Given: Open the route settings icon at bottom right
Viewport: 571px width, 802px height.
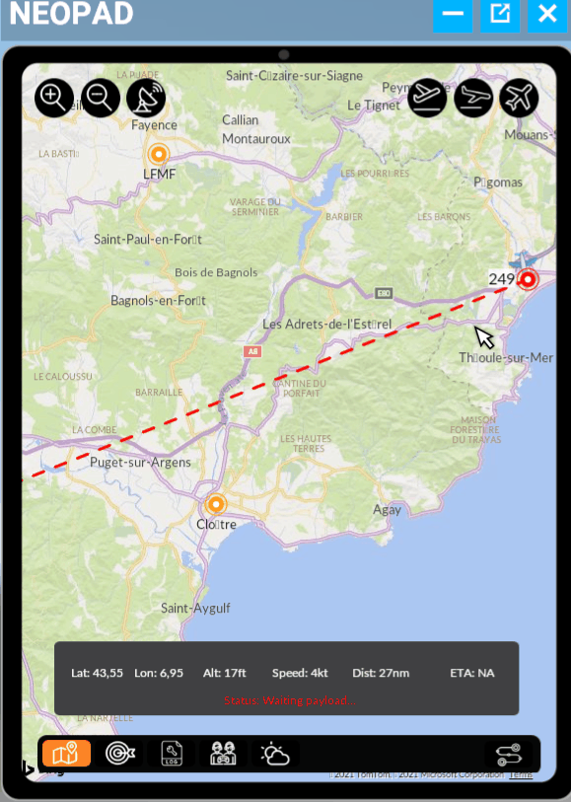Looking at the screenshot, I should tap(509, 754).
